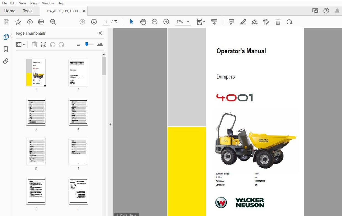This screenshot has width=342, height=216.
Task: Enable reading mode with the toolbar icon
Action: pyautogui.click(x=214, y=22)
